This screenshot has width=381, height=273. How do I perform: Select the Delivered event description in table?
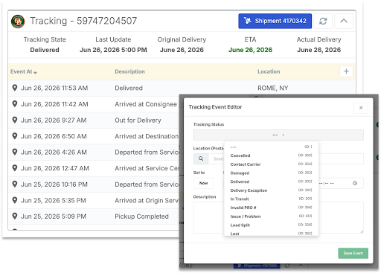pyautogui.click(x=129, y=88)
